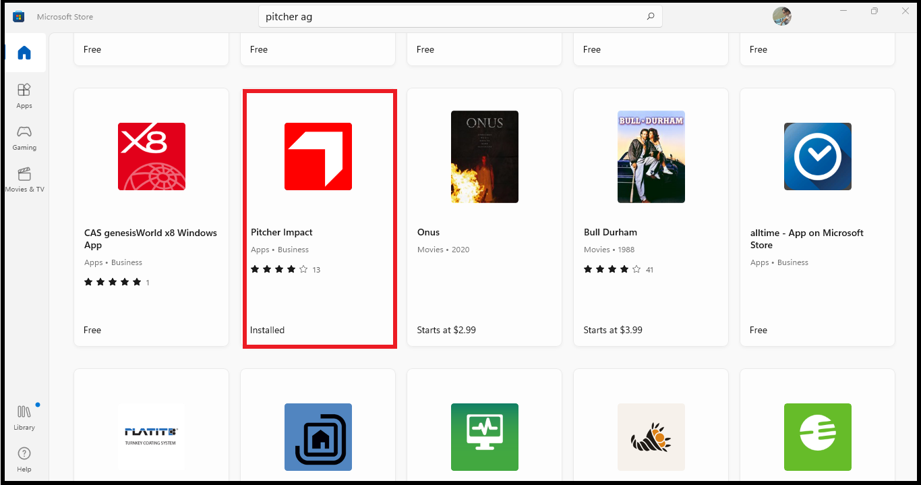Click the Bull Durham title link
This screenshot has width=921, height=485.
(610, 232)
